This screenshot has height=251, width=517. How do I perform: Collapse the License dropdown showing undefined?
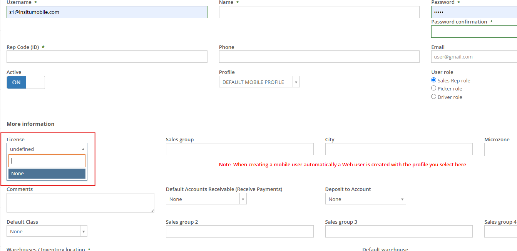(47, 149)
